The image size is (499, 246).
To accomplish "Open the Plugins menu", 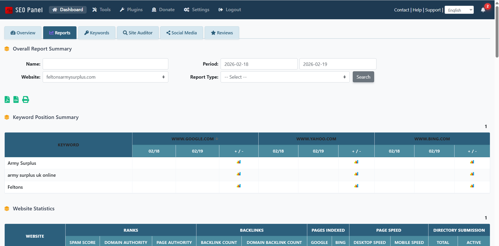I will 131,9.
